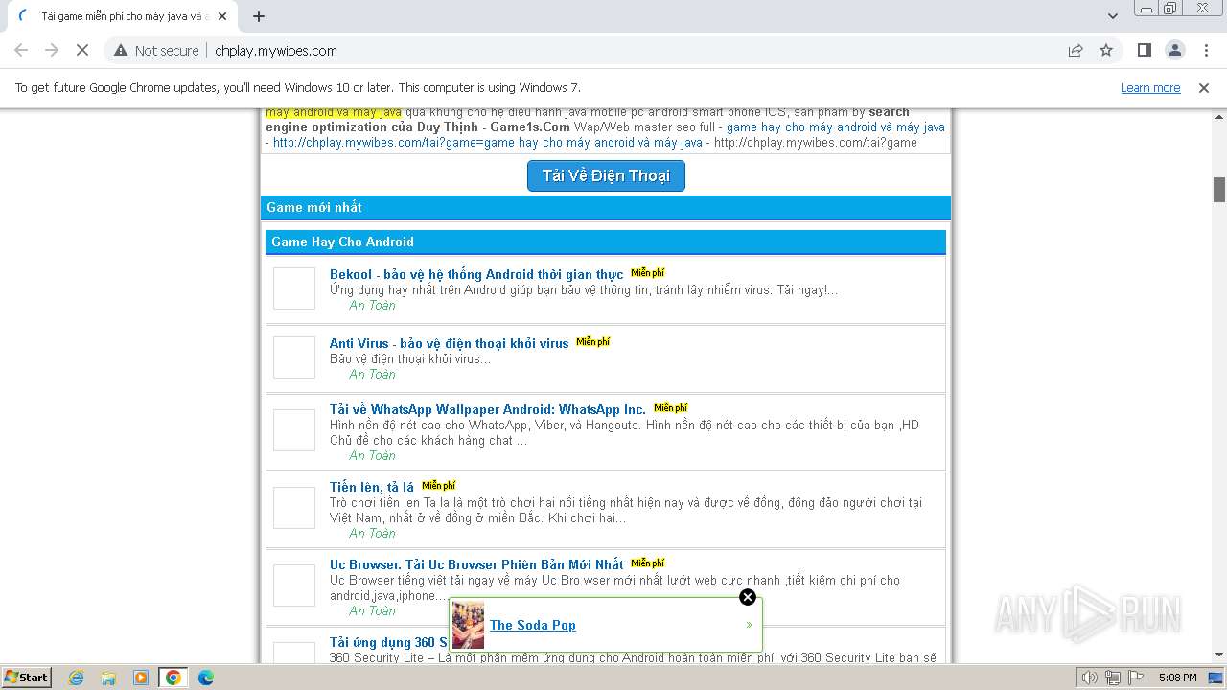This screenshot has width=1227, height=690.
Task: Click the Game Hay Cho Android header
Action: tap(606, 241)
